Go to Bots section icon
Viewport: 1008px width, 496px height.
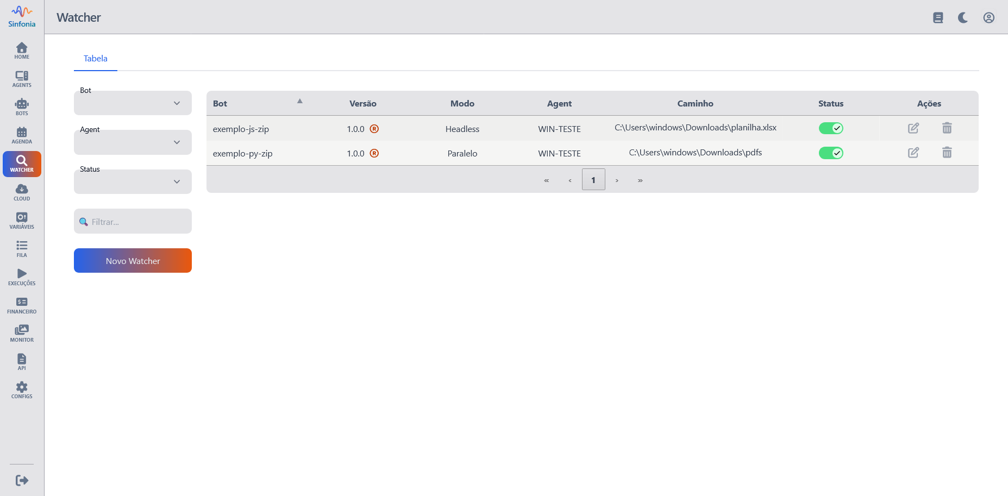pos(22,107)
